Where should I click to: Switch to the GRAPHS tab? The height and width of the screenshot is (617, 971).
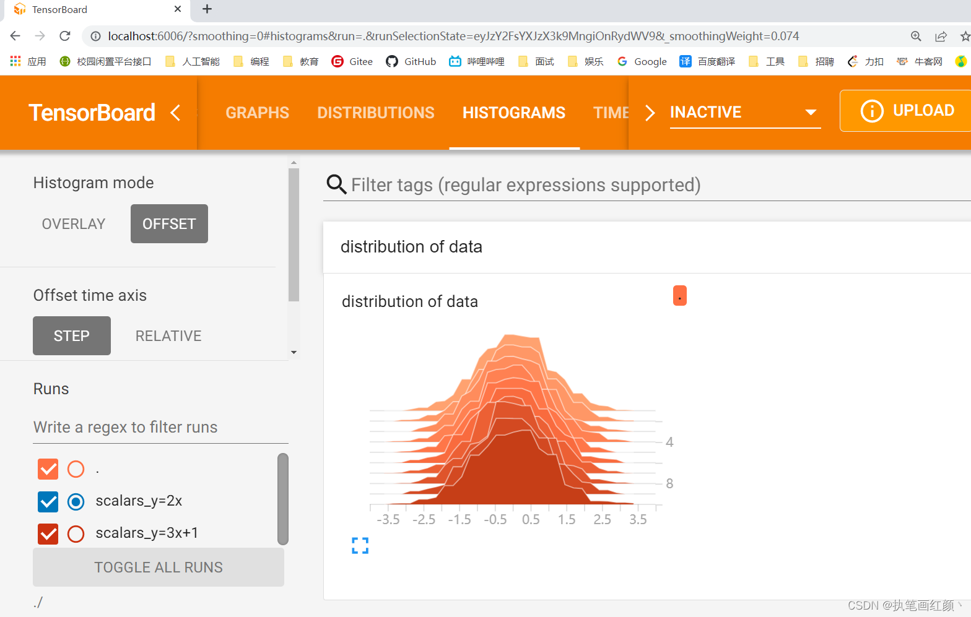(x=257, y=113)
